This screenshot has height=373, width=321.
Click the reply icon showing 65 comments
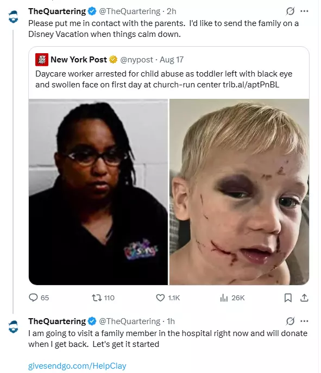33,298
